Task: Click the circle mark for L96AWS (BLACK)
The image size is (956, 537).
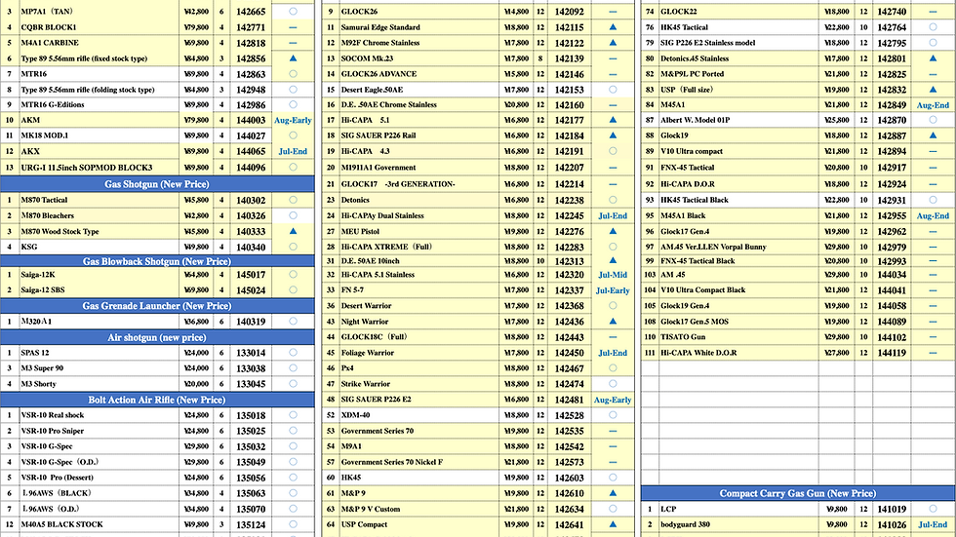Action: 293,493
